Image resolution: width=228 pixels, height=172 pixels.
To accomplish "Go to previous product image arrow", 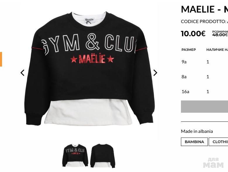I will coord(23,73).
